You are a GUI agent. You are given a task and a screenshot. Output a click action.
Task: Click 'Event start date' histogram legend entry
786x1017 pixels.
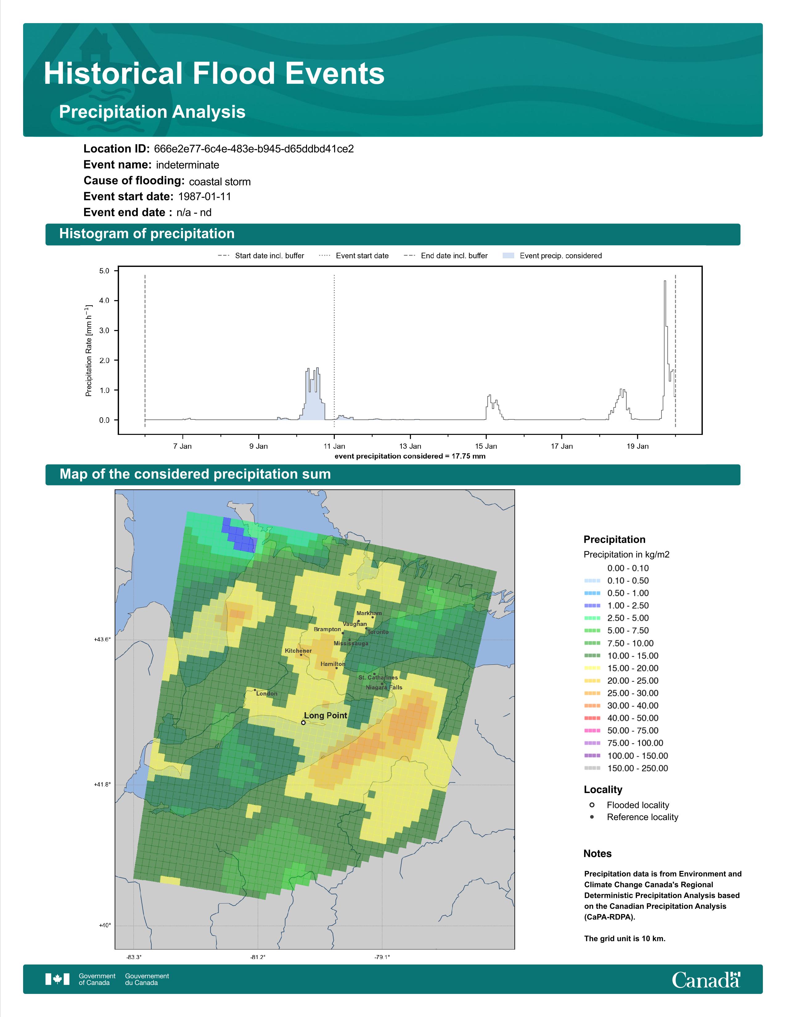tap(354, 256)
